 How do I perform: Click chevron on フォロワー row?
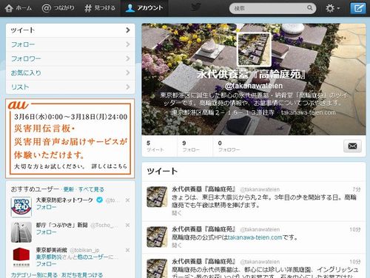click(x=128, y=58)
